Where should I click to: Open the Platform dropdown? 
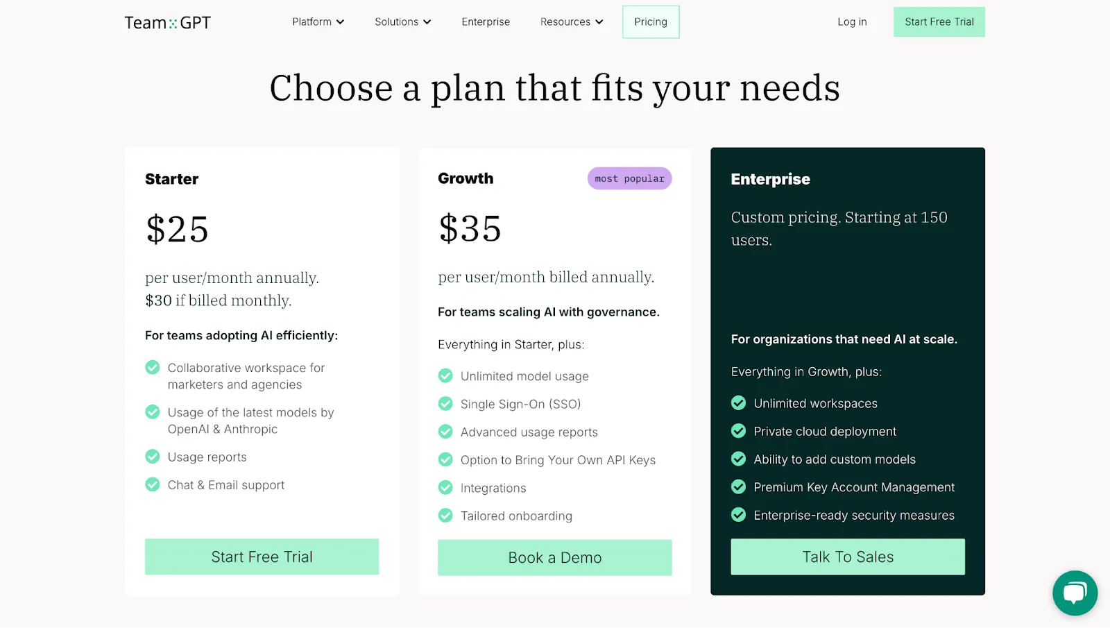tap(318, 22)
